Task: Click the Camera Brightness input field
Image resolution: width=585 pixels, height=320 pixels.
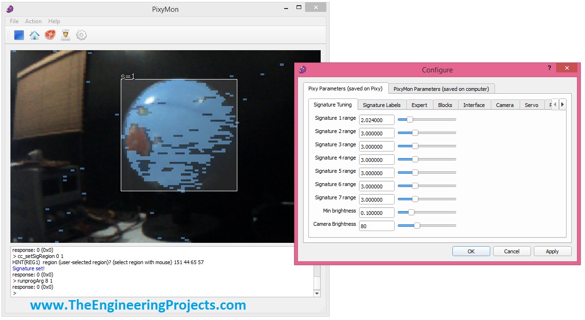Action: click(x=377, y=226)
